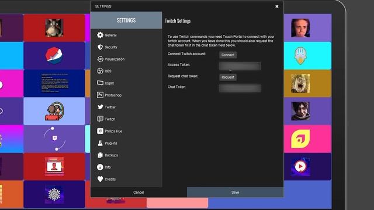Click the Plug-ins flask icon
The height and width of the screenshot is (210, 374).
tap(100, 143)
